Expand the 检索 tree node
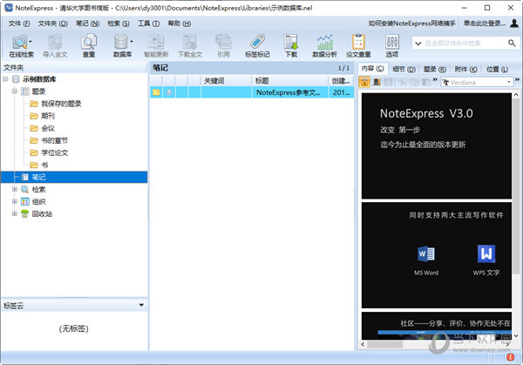Image resolution: width=523 pixels, height=365 pixels. 14,189
